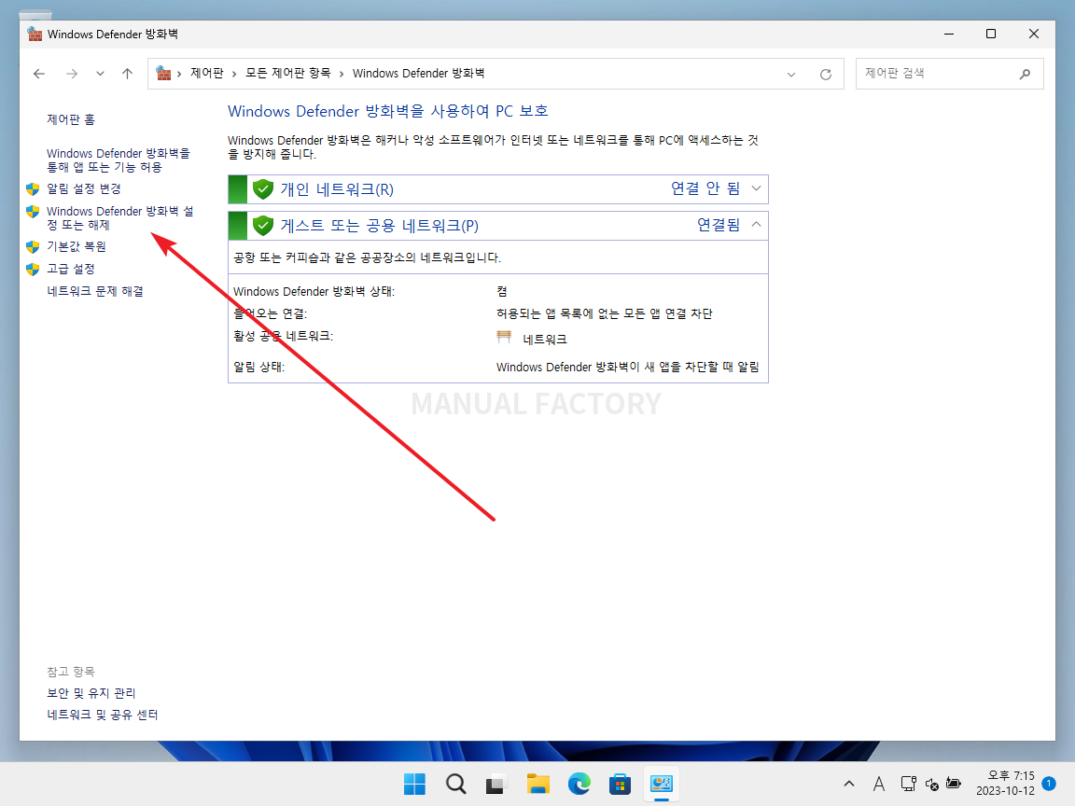Click the 제어판 검색 search box

[x=950, y=74]
